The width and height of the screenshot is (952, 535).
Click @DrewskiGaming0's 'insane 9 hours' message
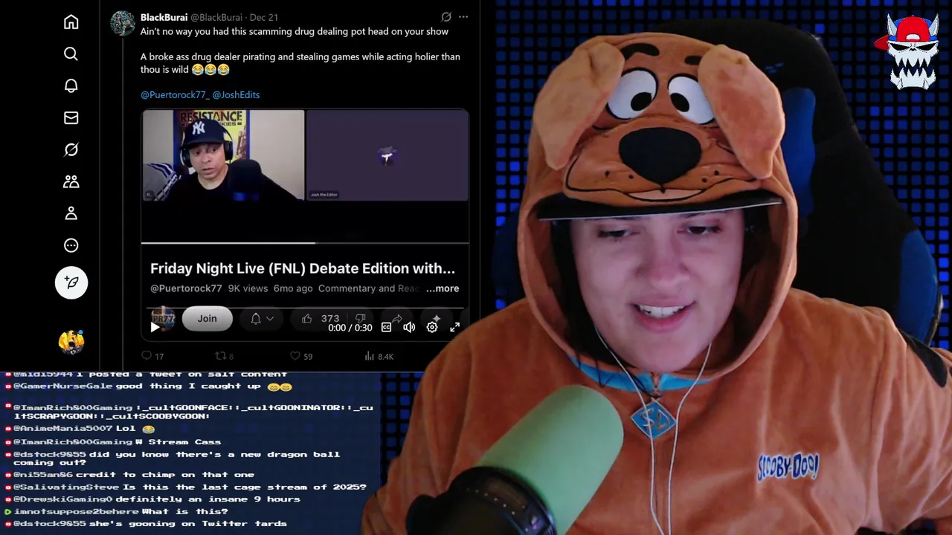pyautogui.click(x=152, y=499)
